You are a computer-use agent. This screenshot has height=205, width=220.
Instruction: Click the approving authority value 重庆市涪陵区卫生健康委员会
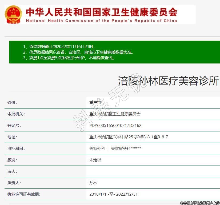pos(115,114)
